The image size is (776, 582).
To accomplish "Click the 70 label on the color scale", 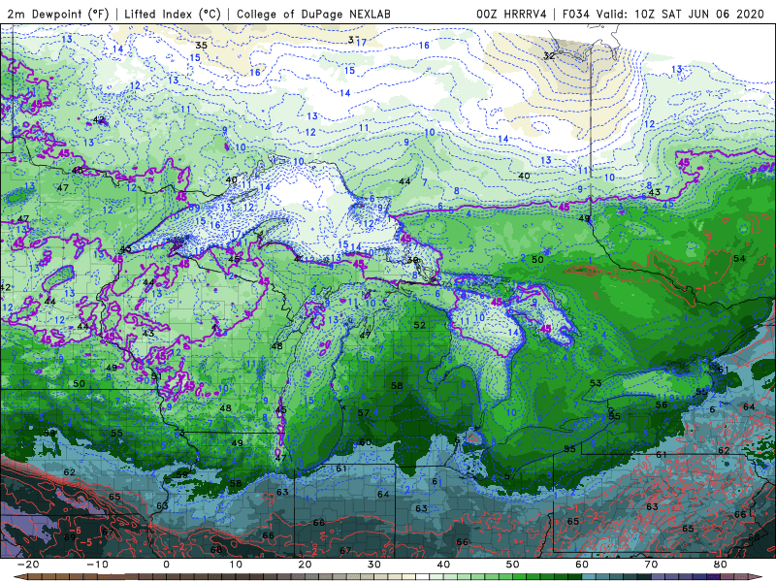I will pos(651,565).
